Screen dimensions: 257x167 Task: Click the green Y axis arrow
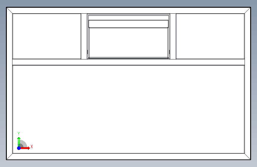coord(19,141)
